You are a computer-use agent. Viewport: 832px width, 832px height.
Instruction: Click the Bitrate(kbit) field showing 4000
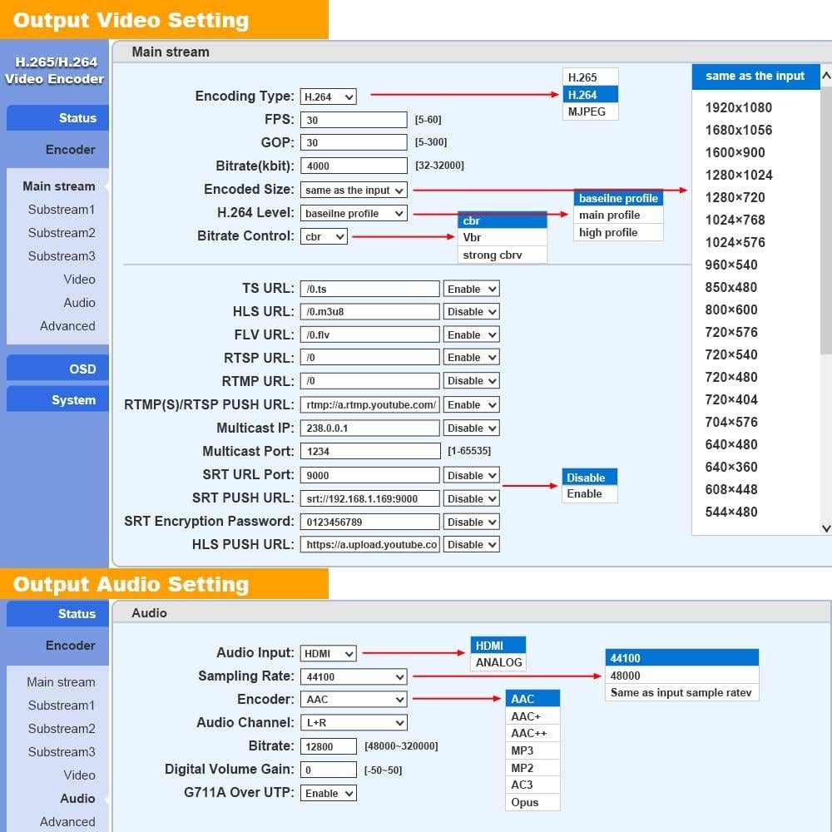(354, 166)
